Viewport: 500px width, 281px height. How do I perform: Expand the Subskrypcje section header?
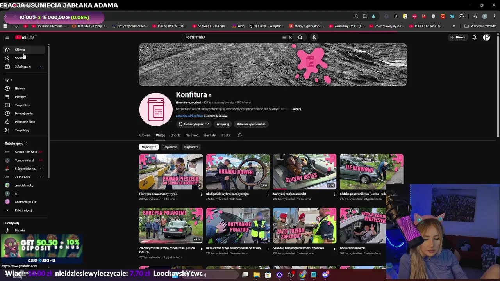tap(16, 143)
